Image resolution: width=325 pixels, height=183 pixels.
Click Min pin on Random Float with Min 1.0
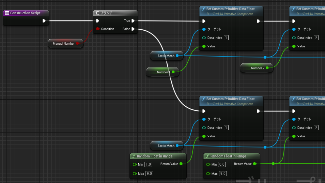tap(135, 164)
